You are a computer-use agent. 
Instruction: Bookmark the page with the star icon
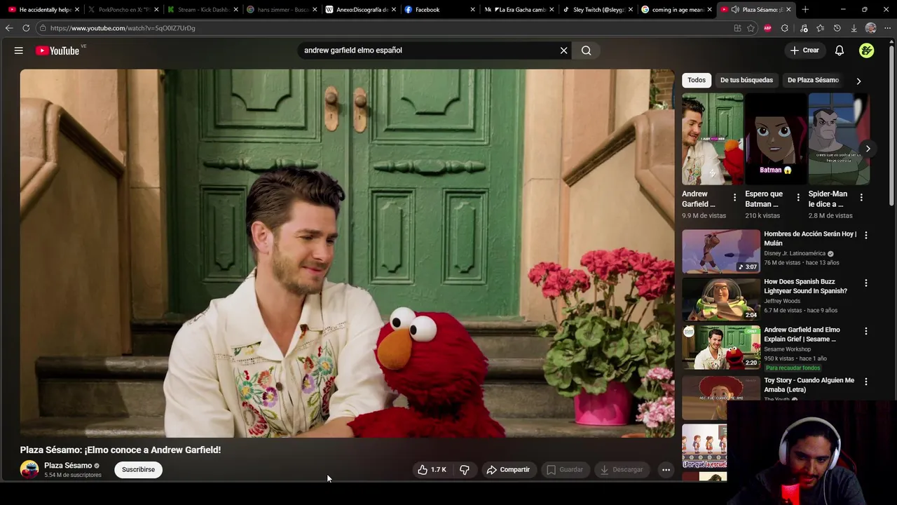pos(751,28)
